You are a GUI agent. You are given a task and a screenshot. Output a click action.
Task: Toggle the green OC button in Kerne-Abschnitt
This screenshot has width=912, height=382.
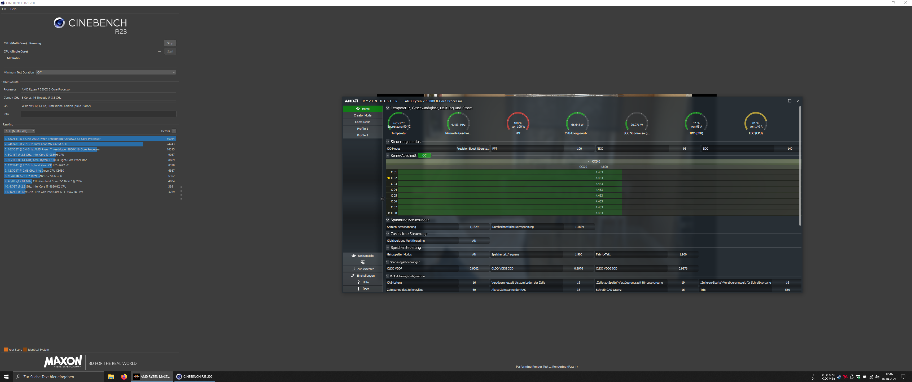pos(424,155)
